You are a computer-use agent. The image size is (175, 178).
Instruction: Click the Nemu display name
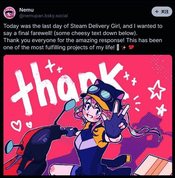[26, 10]
